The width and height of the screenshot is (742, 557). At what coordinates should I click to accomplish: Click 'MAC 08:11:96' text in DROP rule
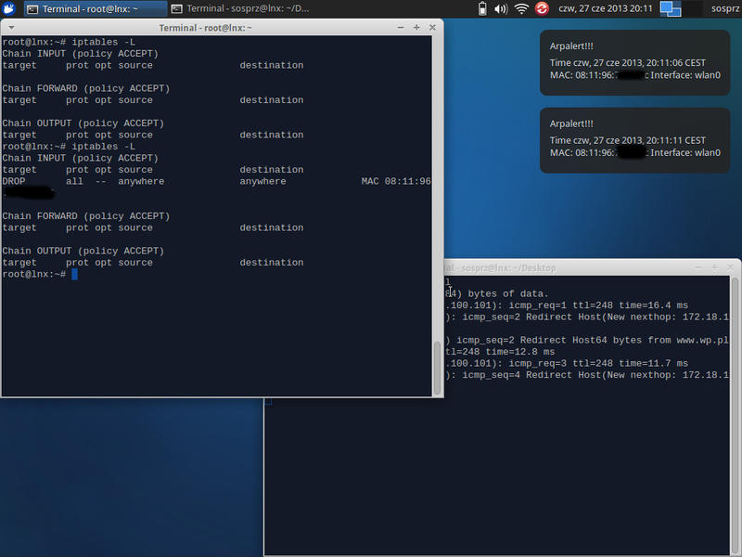tap(396, 181)
